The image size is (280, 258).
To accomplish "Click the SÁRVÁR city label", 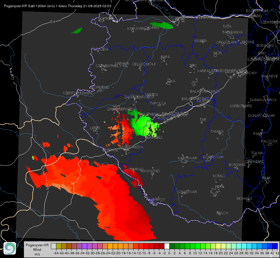I will [x=122, y=64].
